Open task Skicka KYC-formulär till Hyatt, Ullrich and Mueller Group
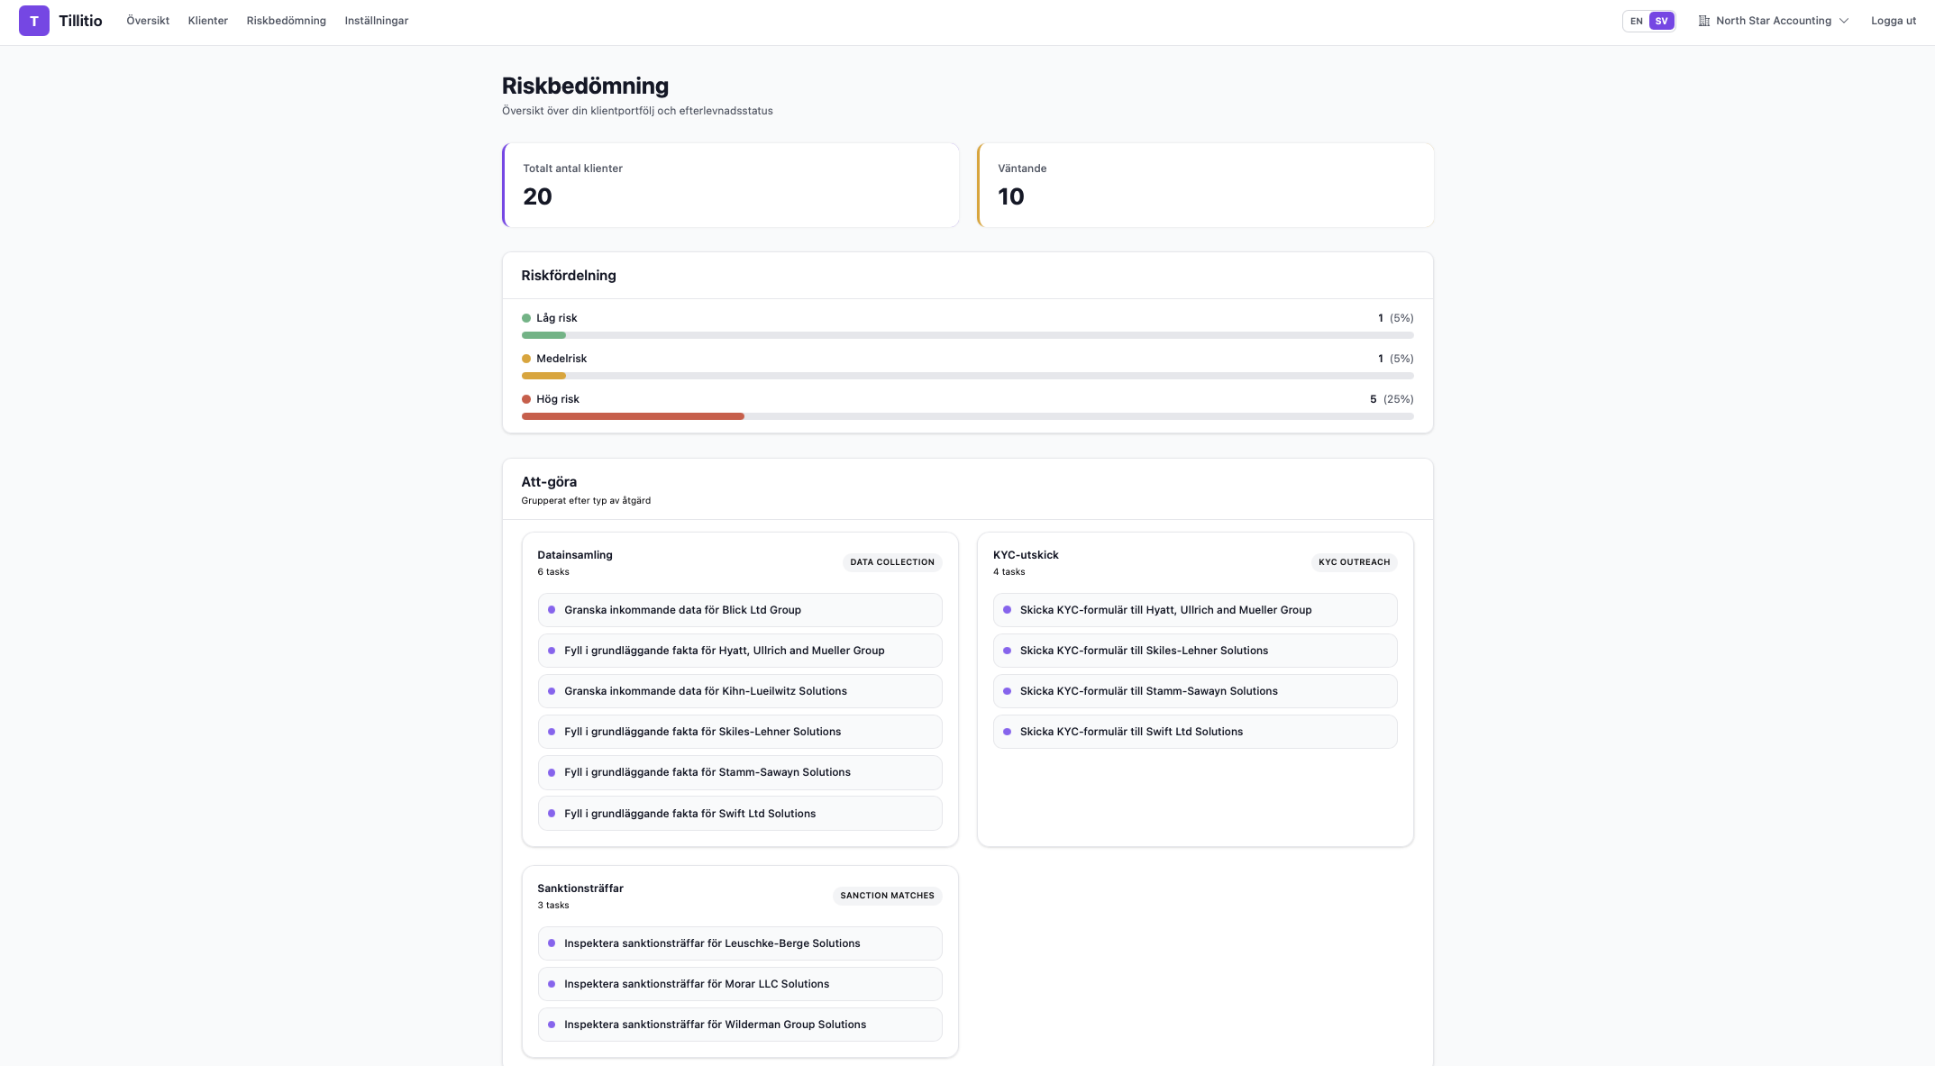Image resolution: width=1935 pixels, height=1066 pixels. tap(1194, 610)
